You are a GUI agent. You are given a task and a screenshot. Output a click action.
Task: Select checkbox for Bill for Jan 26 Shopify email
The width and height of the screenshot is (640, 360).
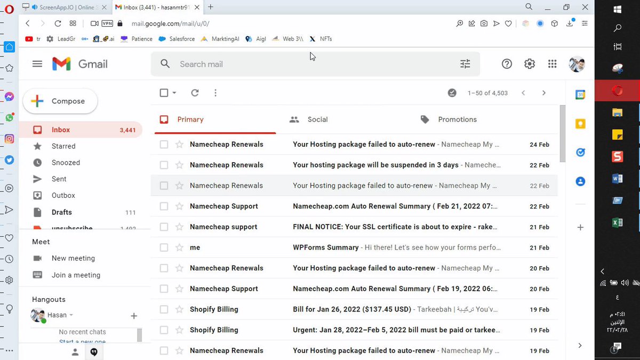[x=164, y=309]
